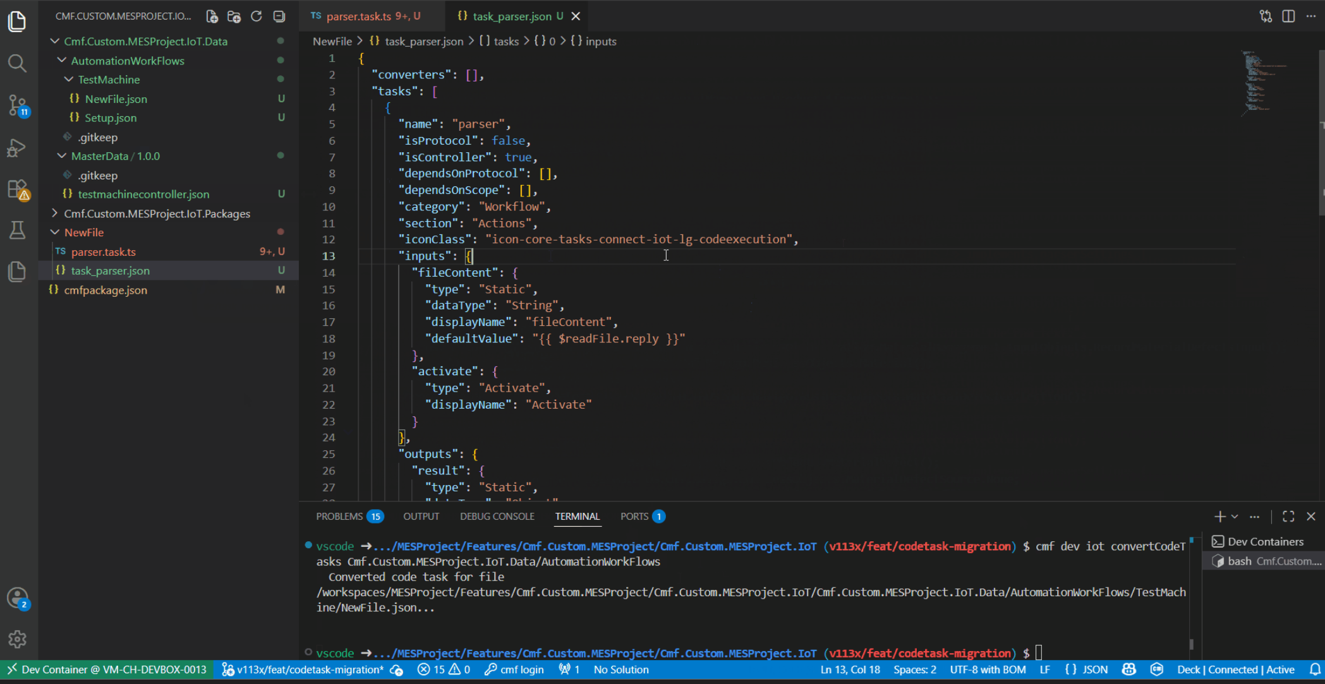
Task: Click Ln 13, Col 18 position indicator
Action: click(850, 669)
